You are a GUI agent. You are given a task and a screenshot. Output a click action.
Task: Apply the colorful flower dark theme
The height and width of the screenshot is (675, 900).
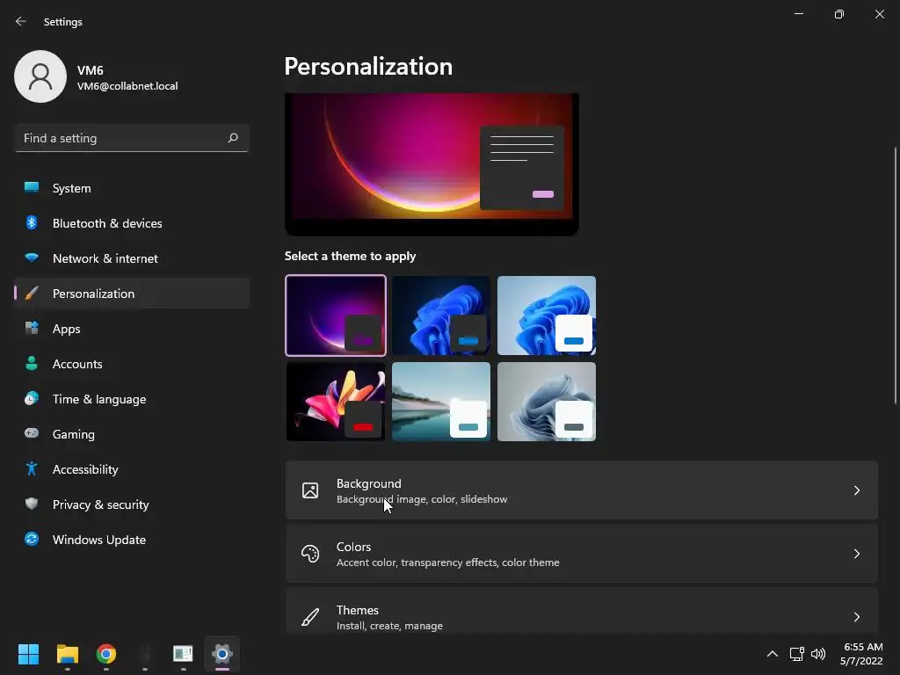pyautogui.click(x=336, y=401)
